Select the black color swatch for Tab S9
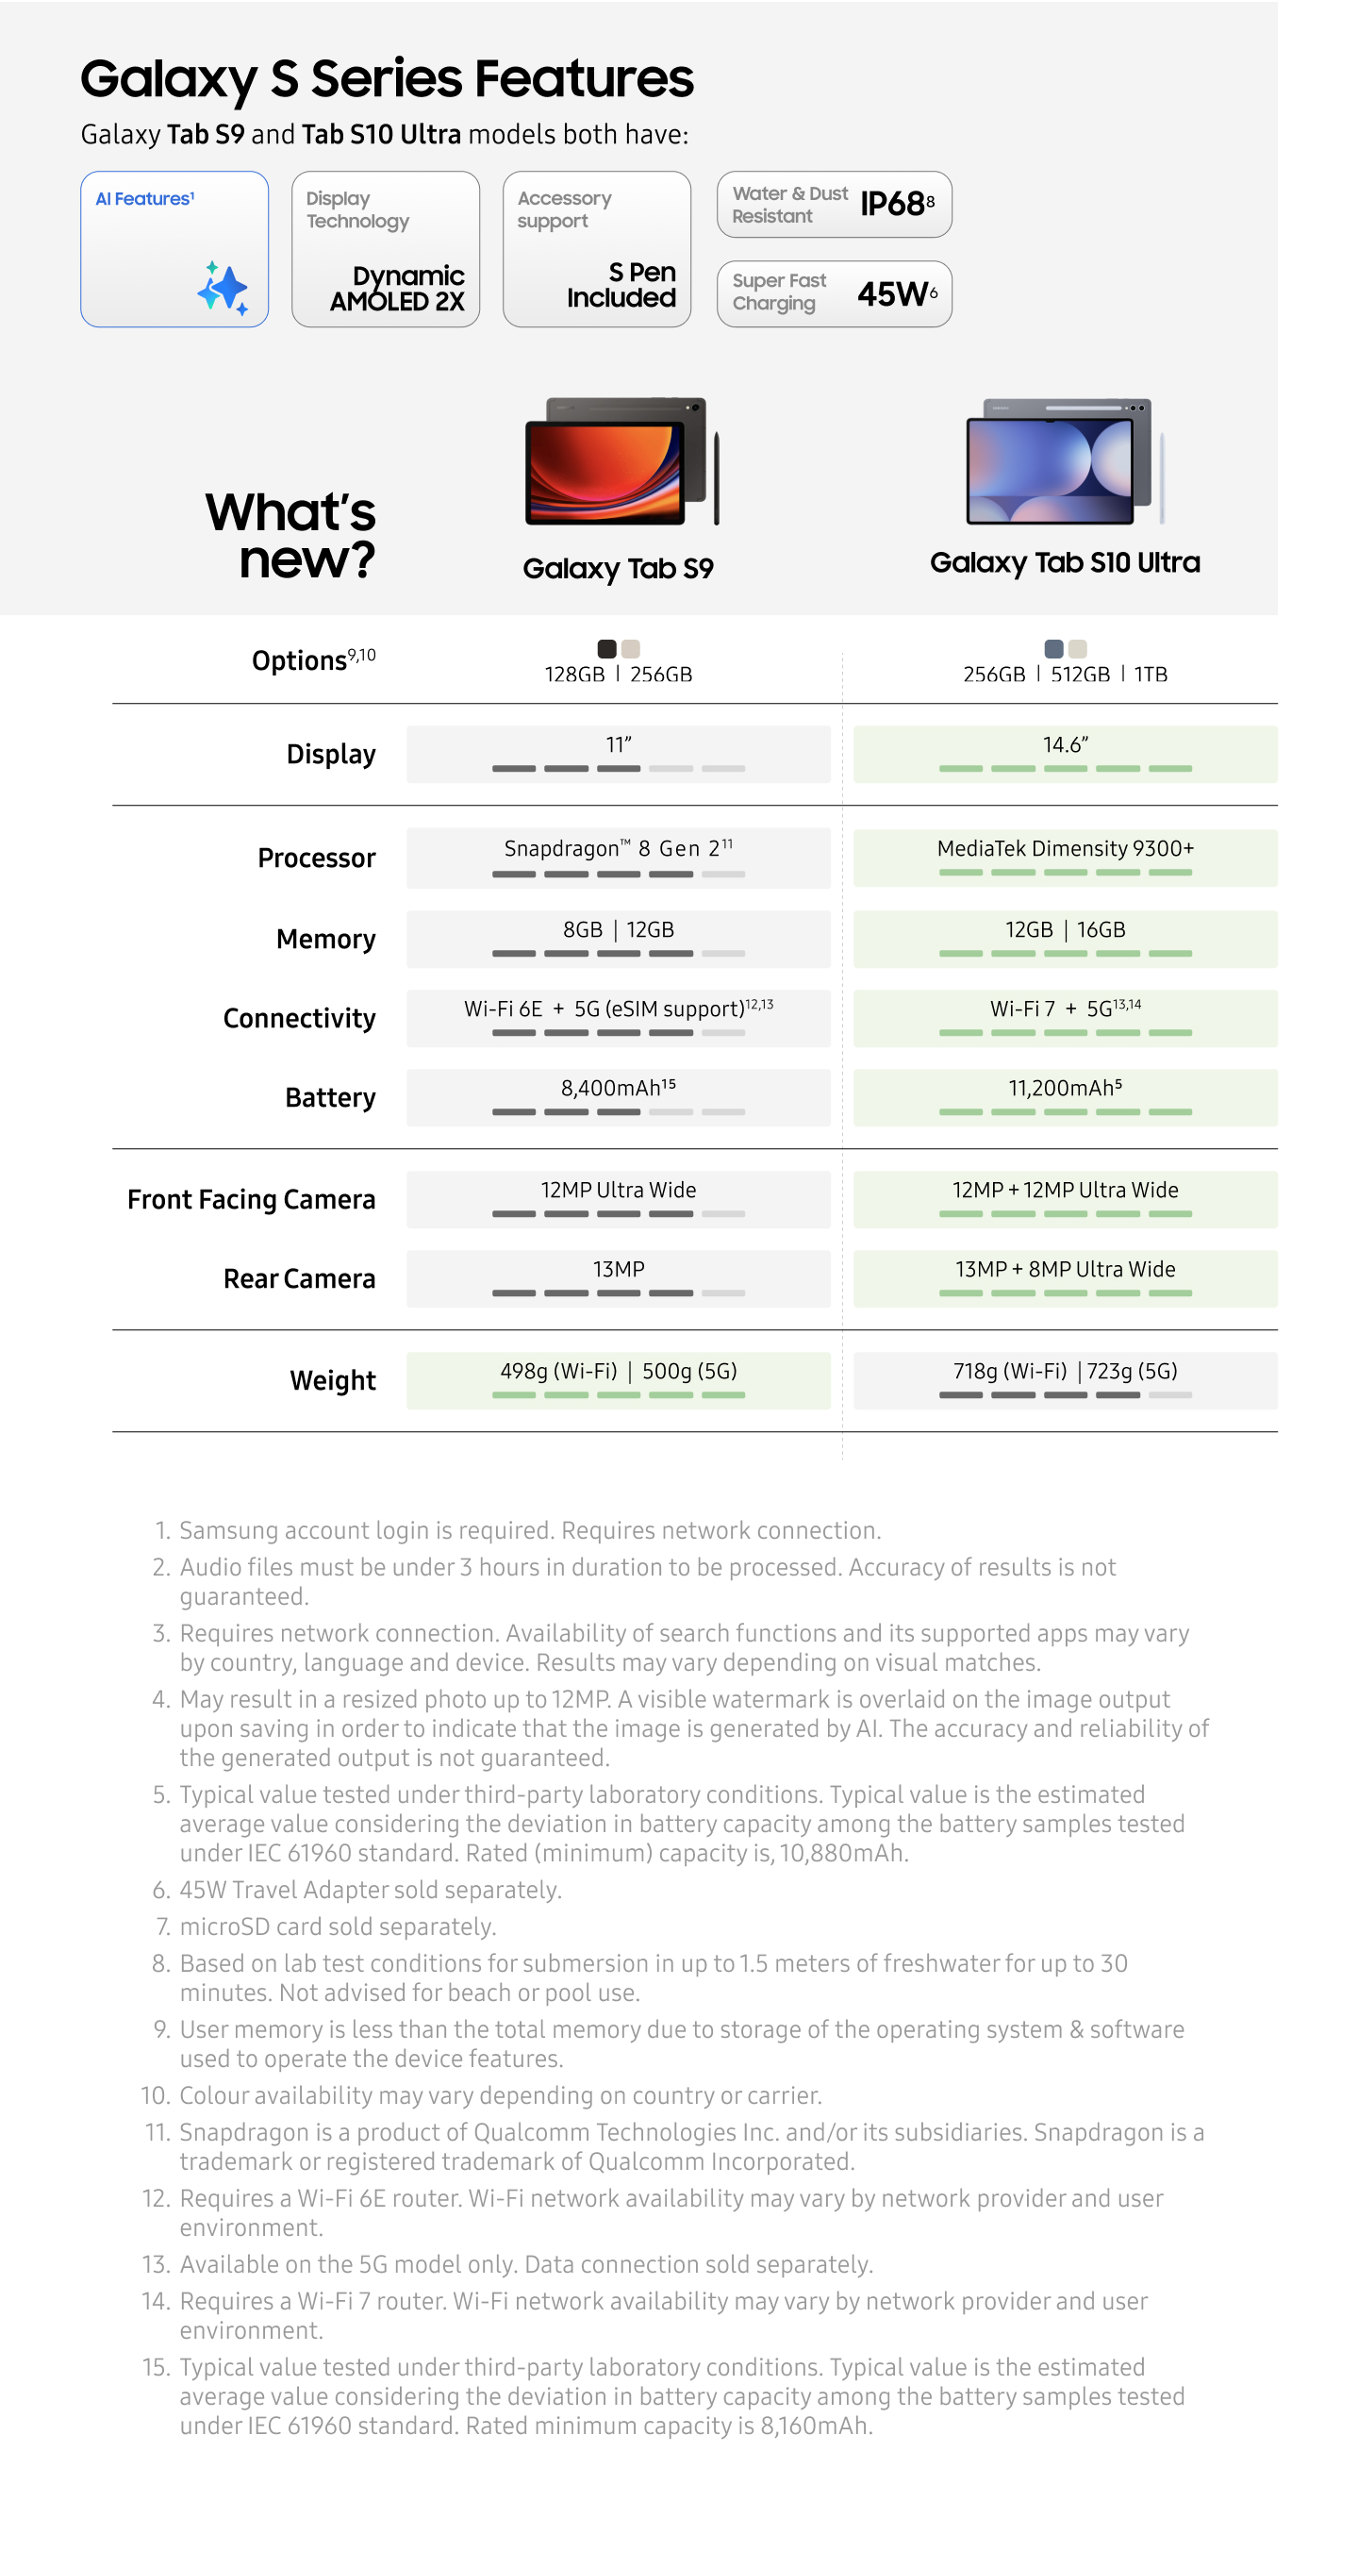Screen dimensions: 1358x2568 605,649
